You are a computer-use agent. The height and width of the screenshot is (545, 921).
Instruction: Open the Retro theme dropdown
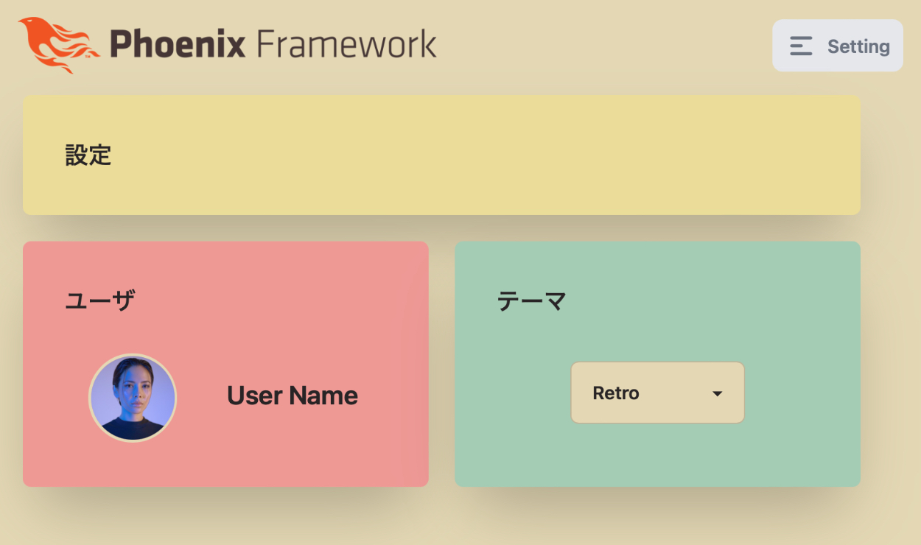[x=657, y=393]
